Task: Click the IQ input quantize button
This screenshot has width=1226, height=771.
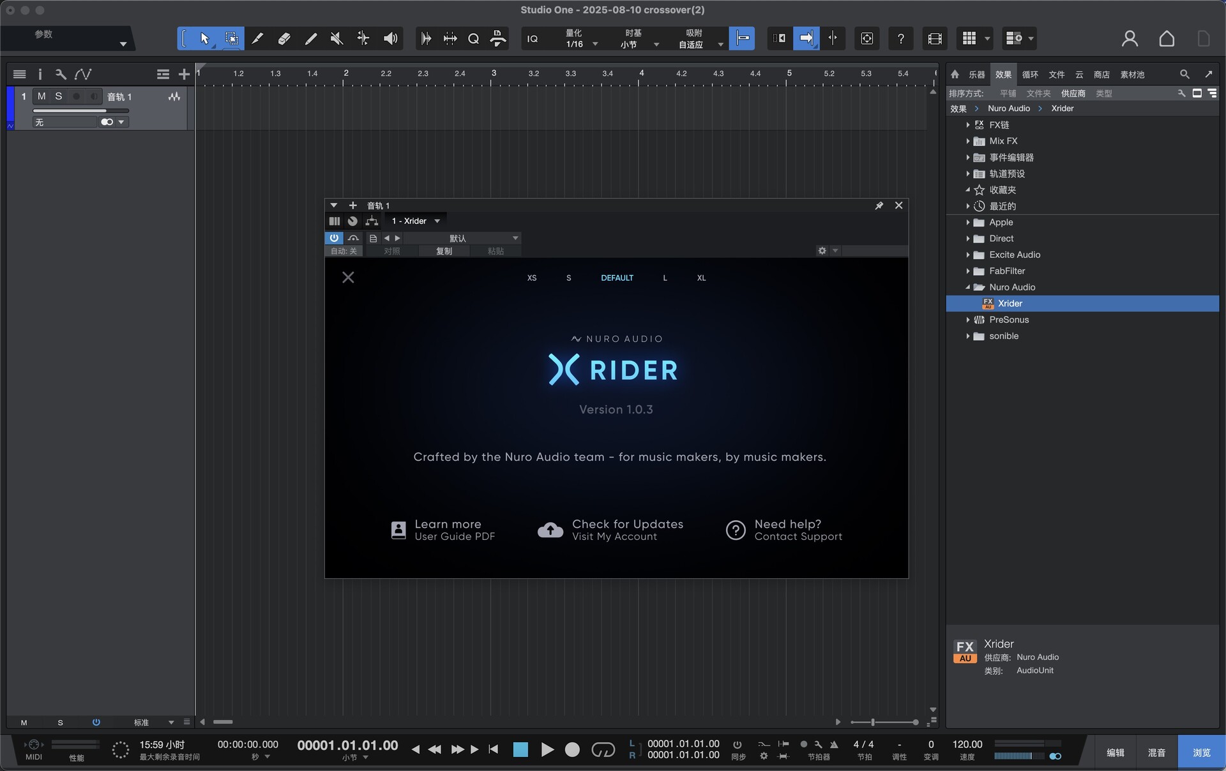Action: click(533, 39)
